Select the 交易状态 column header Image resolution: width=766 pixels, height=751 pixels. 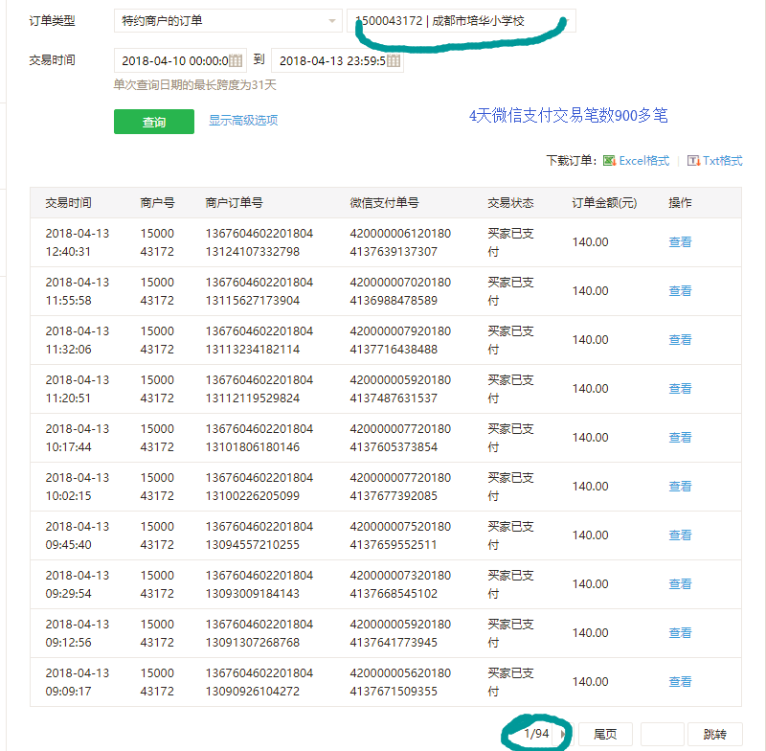[510, 203]
